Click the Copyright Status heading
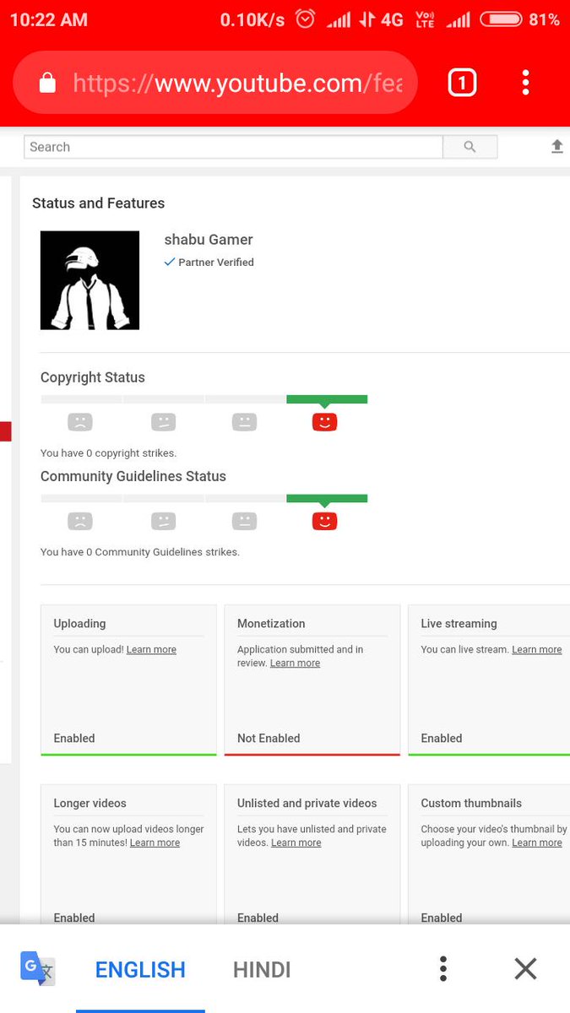Screen dimensions: 570x1013 [x=93, y=377]
